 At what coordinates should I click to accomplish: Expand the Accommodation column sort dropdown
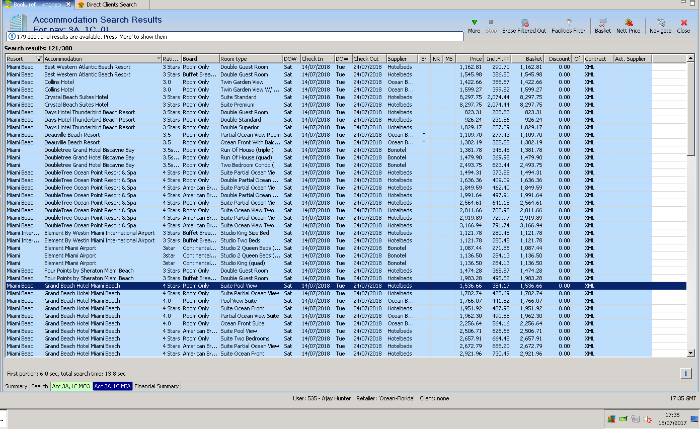159,59
